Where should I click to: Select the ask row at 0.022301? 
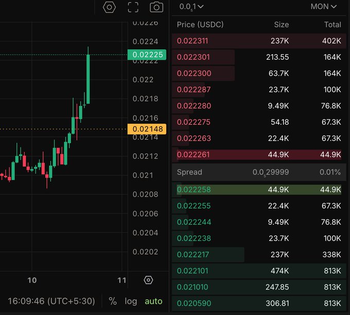259,57
